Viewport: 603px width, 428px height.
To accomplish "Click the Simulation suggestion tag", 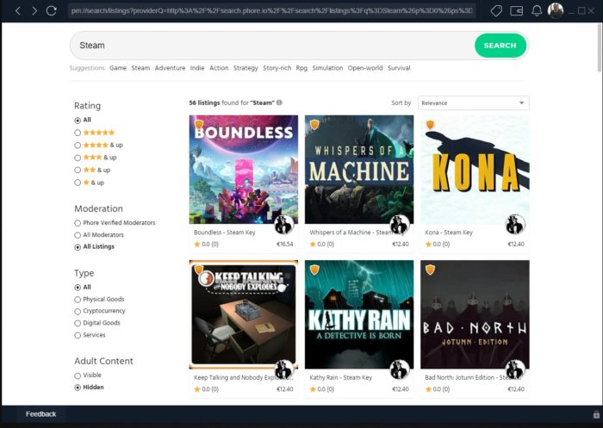I will coord(327,68).
